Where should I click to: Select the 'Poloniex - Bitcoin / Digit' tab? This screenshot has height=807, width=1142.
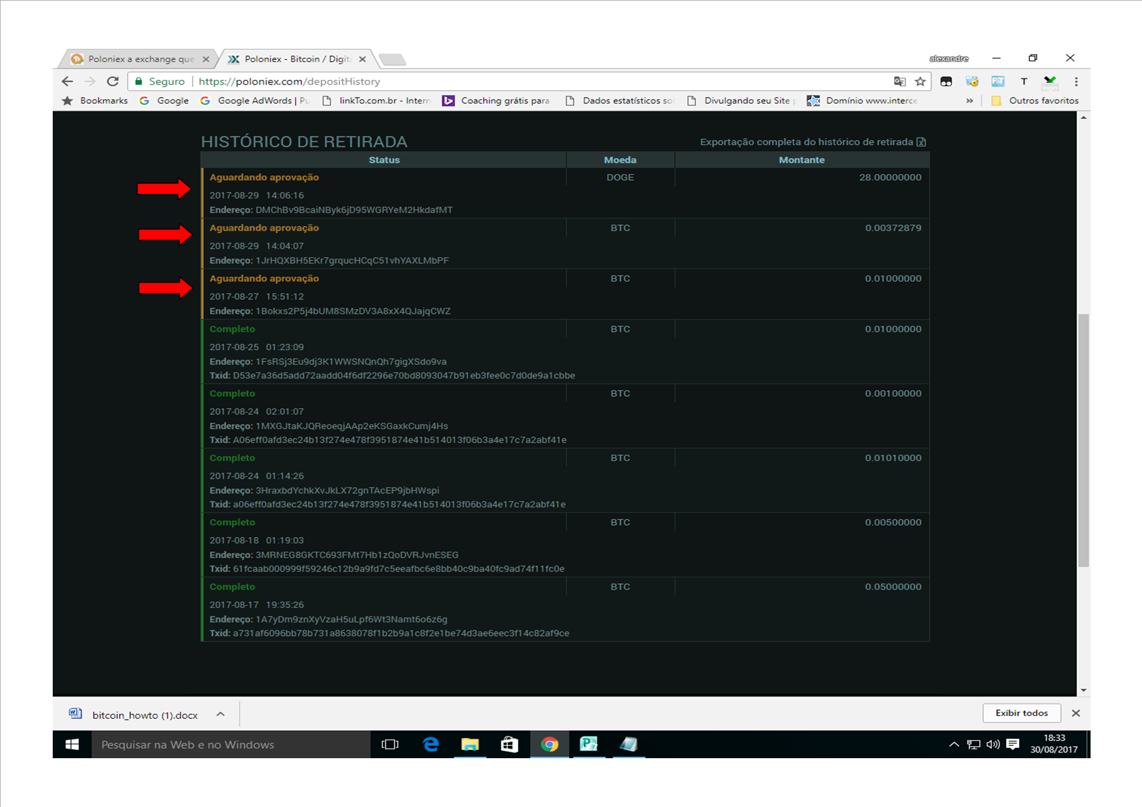[x=297, y=59]
